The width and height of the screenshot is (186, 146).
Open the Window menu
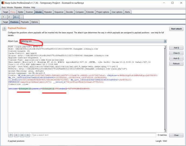point(27,7)
